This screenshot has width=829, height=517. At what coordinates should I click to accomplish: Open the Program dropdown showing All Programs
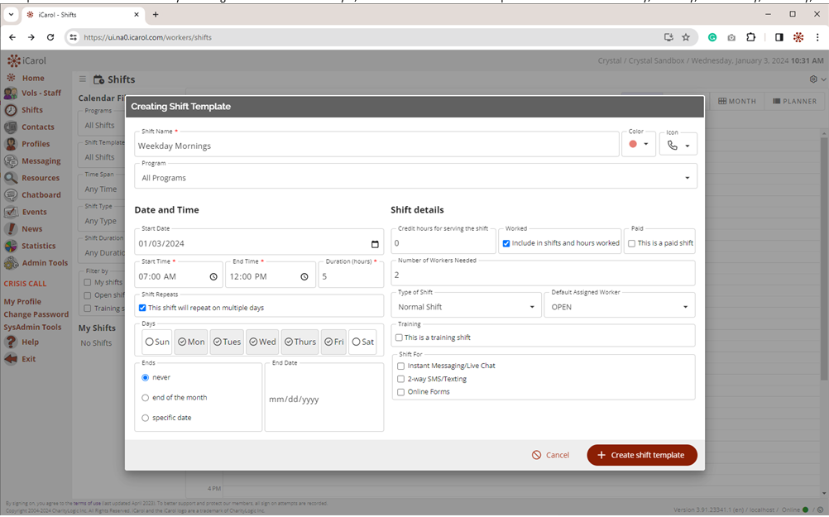coord(415,178)
